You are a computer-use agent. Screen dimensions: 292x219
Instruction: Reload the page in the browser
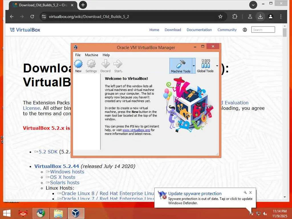(32, 17)
